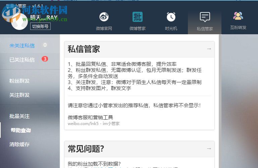Select the 私信管家 message icon

point(205,17)
